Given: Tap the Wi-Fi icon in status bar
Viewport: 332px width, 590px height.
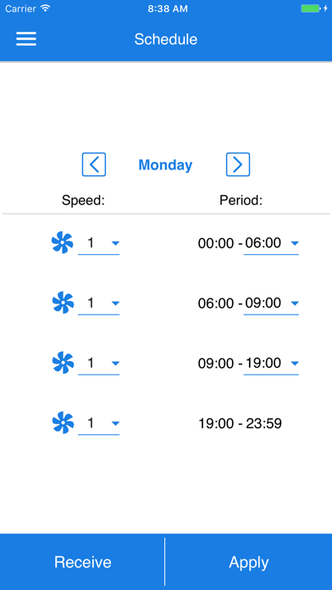Looking at the screenshot, I should [x=46, y=8].
